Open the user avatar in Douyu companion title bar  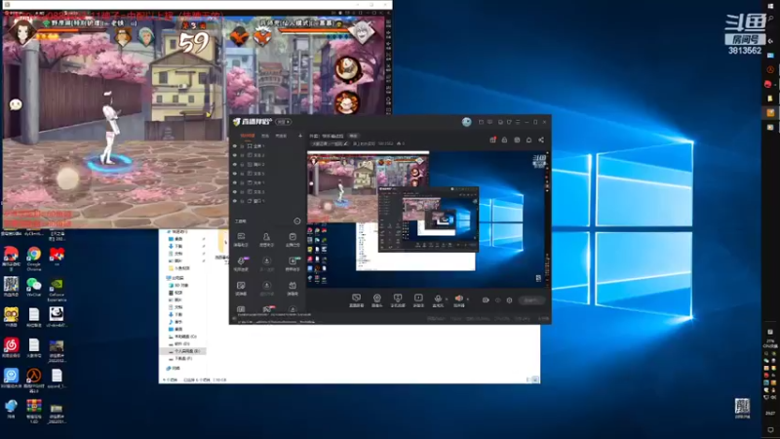(467, 122)
